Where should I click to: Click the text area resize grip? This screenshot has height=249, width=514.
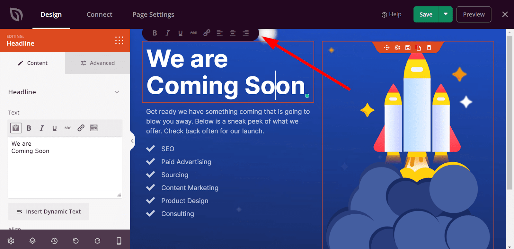click(x=119, y=195)
